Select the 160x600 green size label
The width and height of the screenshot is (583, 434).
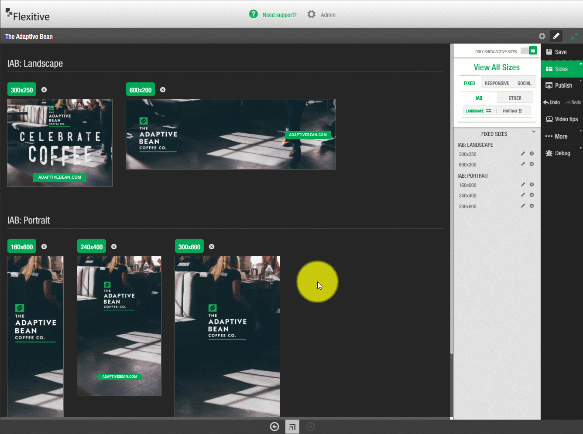click(x=22, y=247)
